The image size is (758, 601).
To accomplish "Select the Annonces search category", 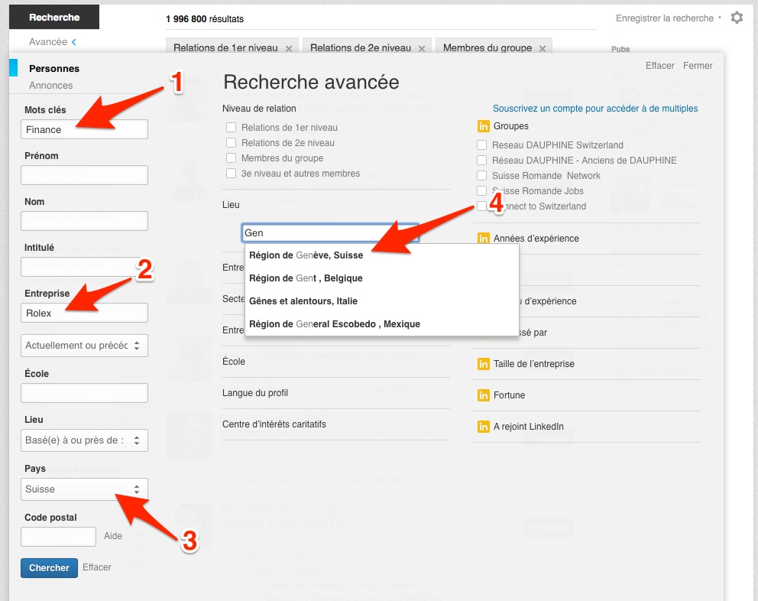I will tap(50, 86).
